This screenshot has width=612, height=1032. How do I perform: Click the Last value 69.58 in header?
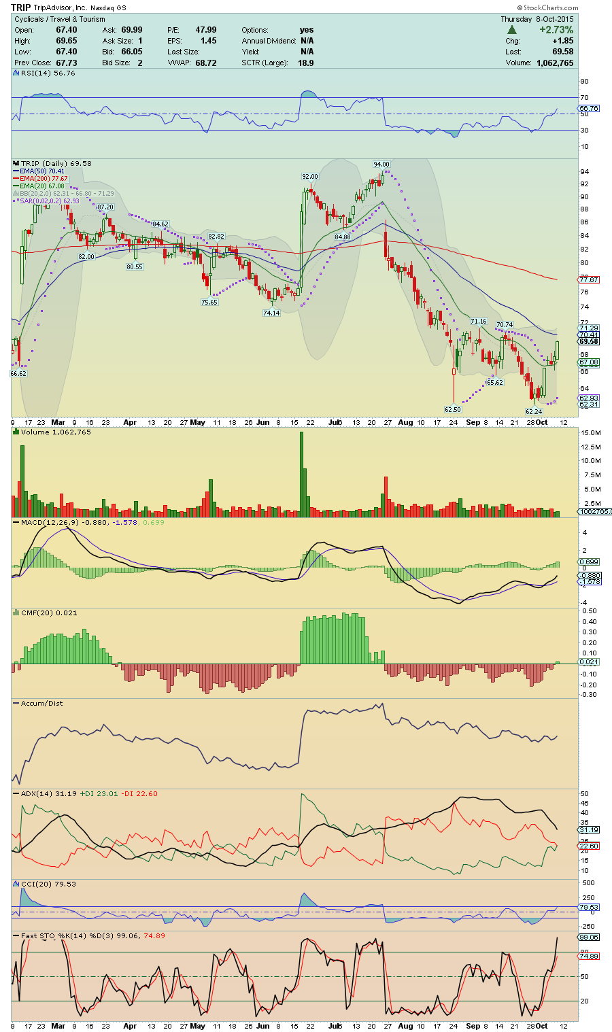pos(563,52)
